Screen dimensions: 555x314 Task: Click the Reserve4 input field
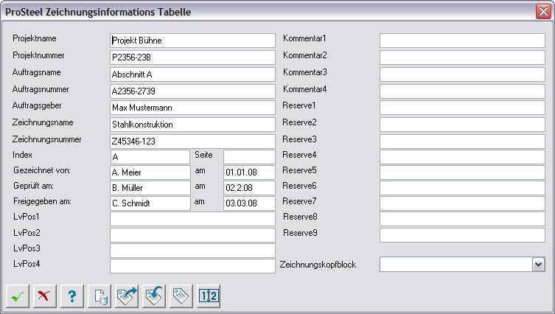point(462,157)
